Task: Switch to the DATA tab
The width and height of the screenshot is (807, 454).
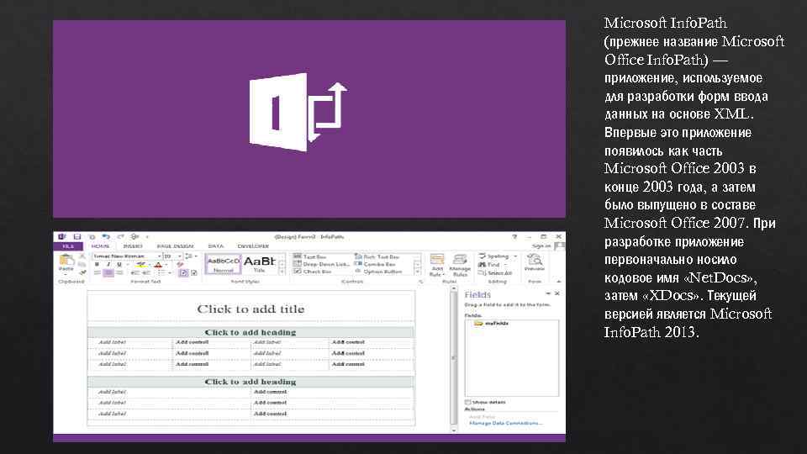Action: coord(216,246)
